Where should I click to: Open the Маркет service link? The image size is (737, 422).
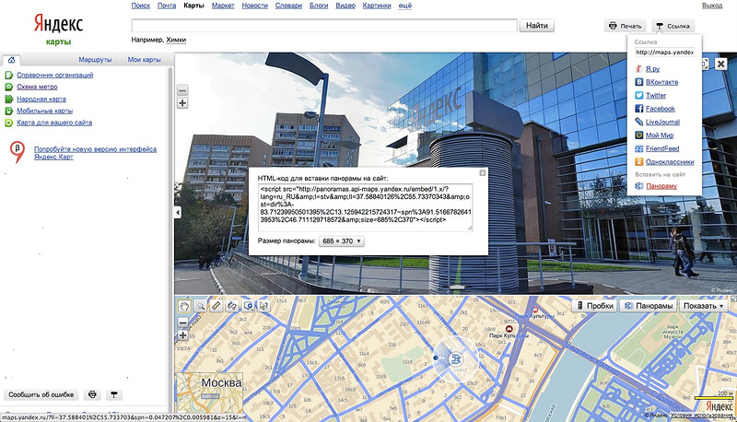(x=223, y=6)
